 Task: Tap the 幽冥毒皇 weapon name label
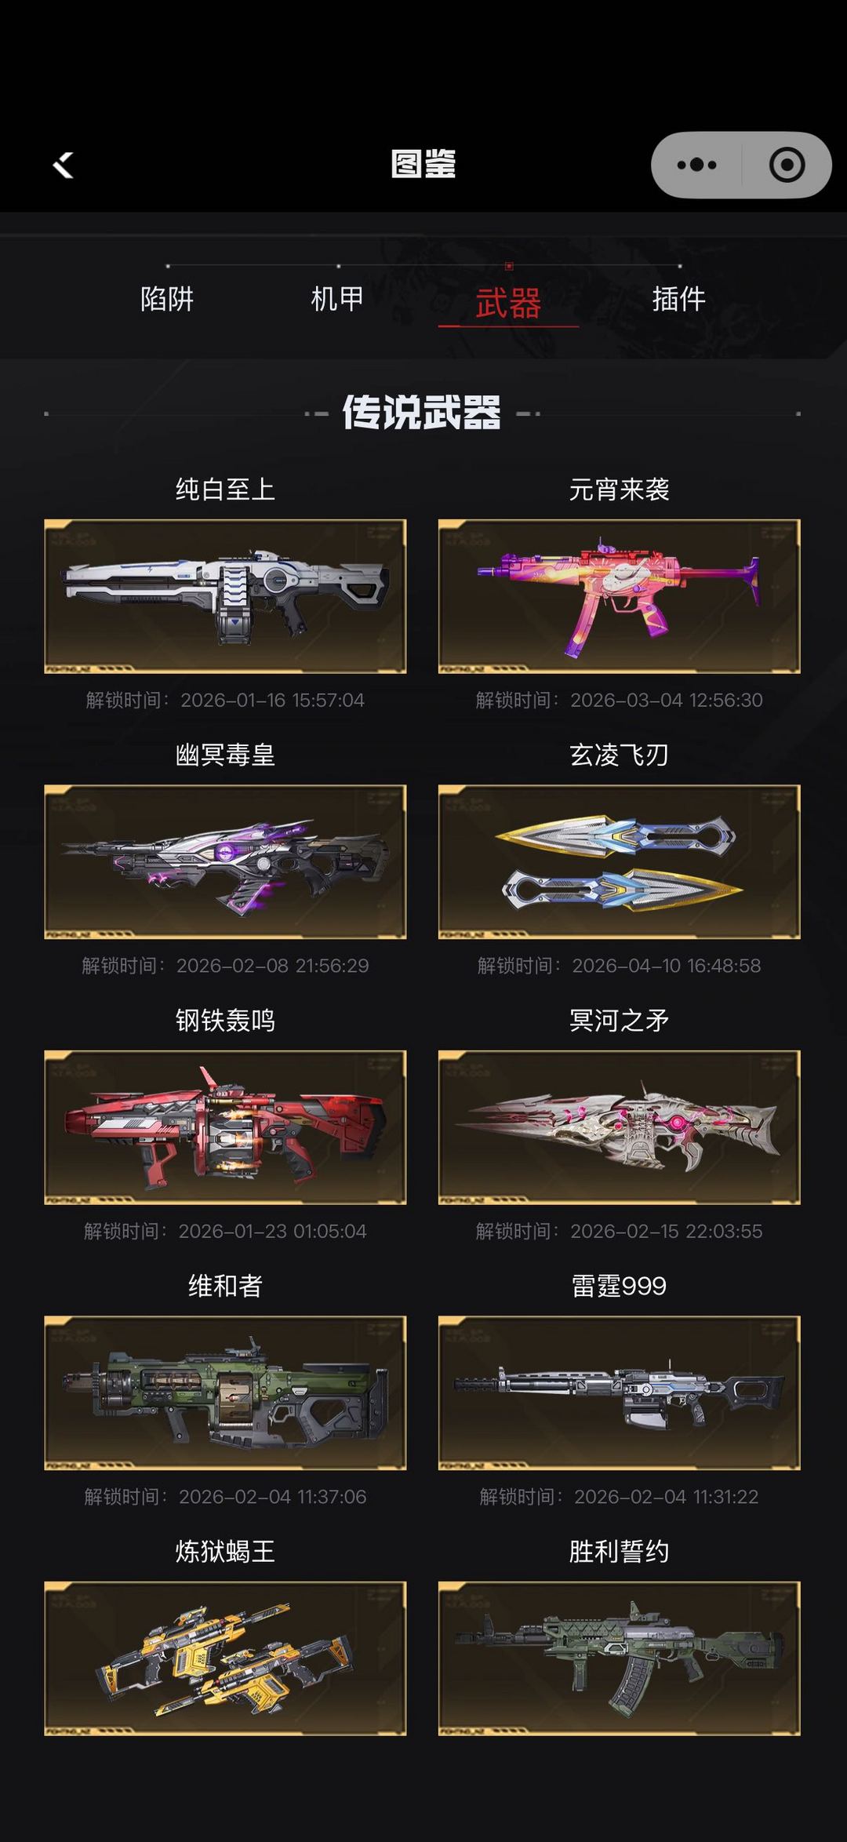(225, 755)
